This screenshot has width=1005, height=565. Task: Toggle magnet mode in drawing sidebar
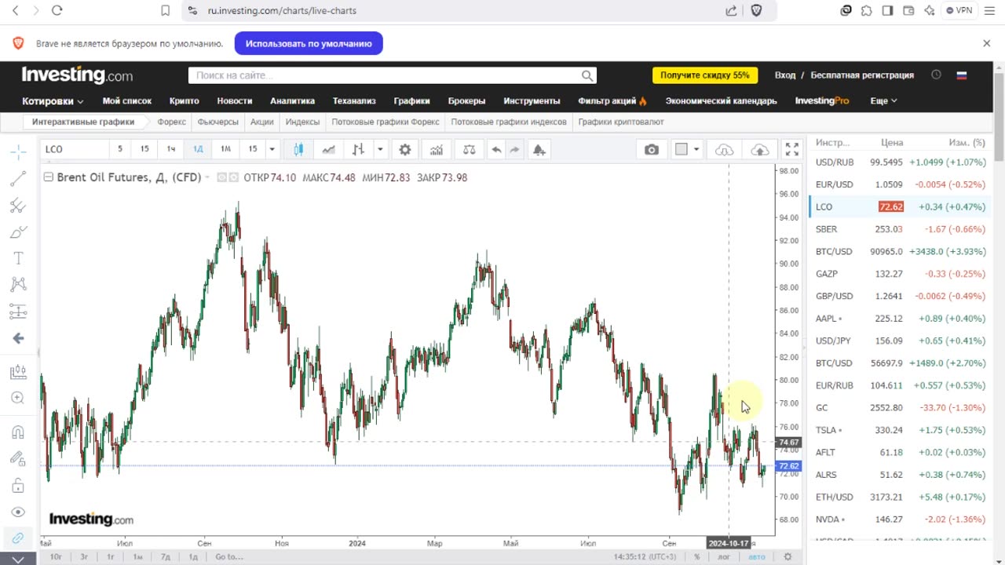click(18, 432)
